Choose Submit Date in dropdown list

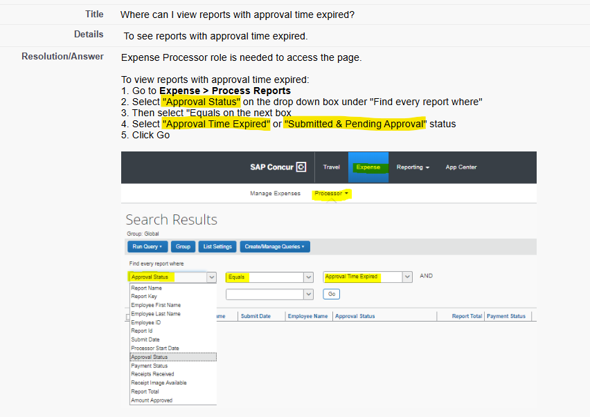coord(173,340)
